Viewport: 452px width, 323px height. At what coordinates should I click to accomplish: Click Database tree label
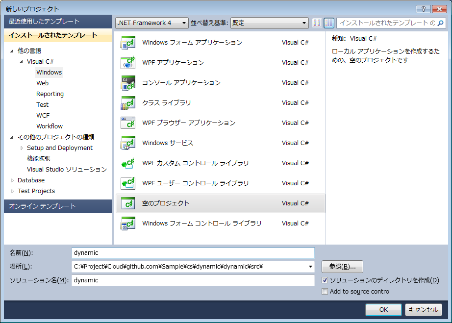(31, 180)
